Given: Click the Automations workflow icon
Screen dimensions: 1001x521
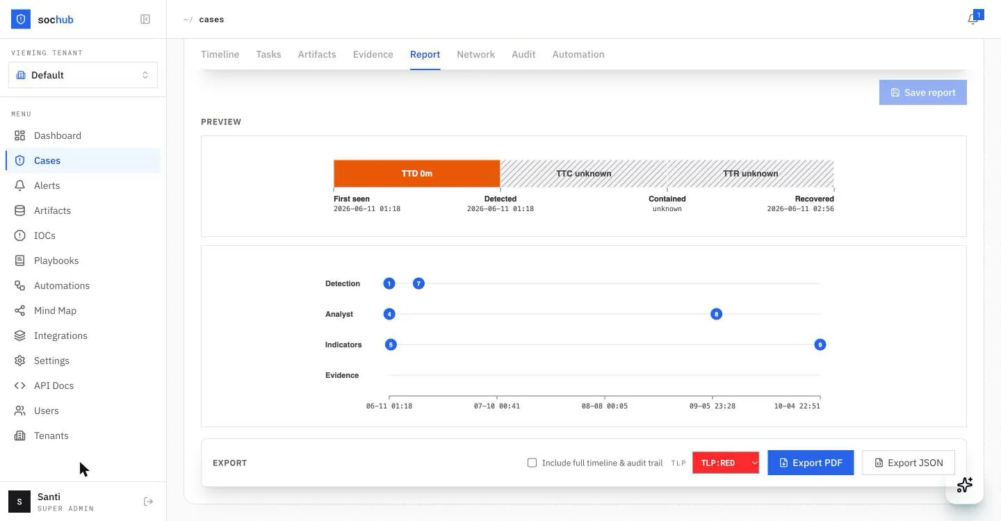Looking at the screenshot, I should 20,286.
